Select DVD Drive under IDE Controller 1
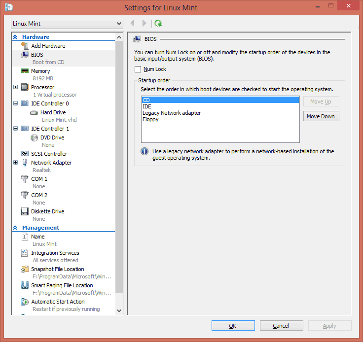The height and width of the screenshot is (342, 363). click(52, 137)
